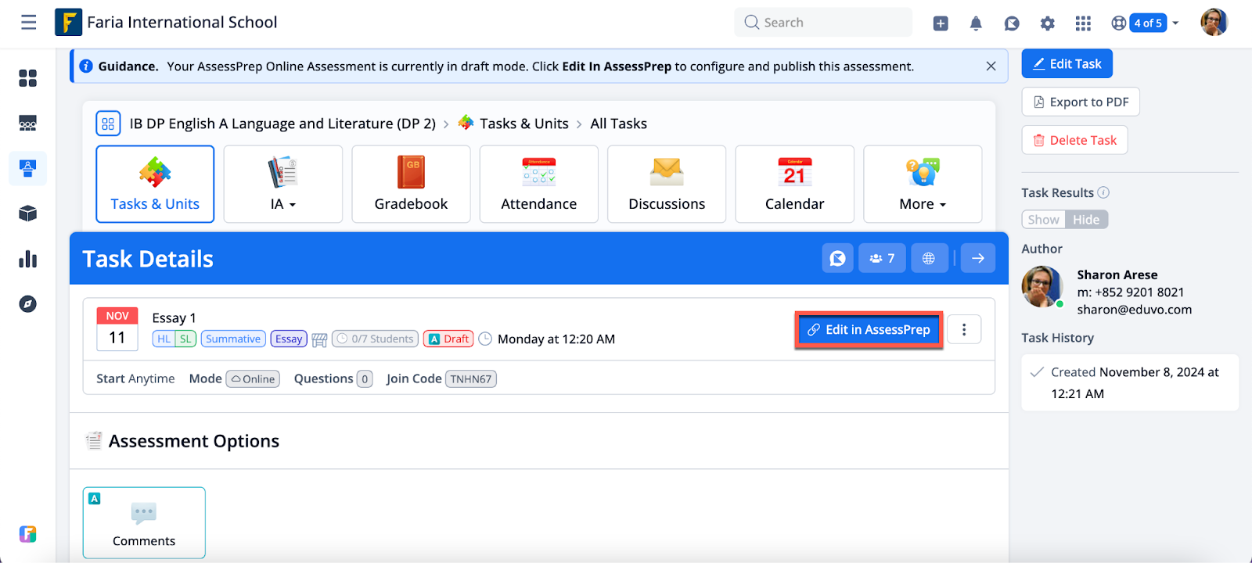Screen dimensions: 1252x563
Task: Click the Essay 1 task title
Action: pyautogui.click(x=174, y=317)
